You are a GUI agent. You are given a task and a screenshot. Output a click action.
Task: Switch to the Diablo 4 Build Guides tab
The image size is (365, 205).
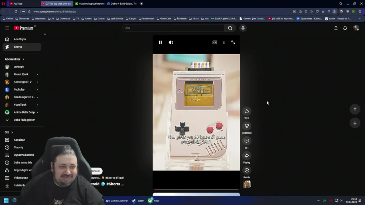(x=122, y=4)
